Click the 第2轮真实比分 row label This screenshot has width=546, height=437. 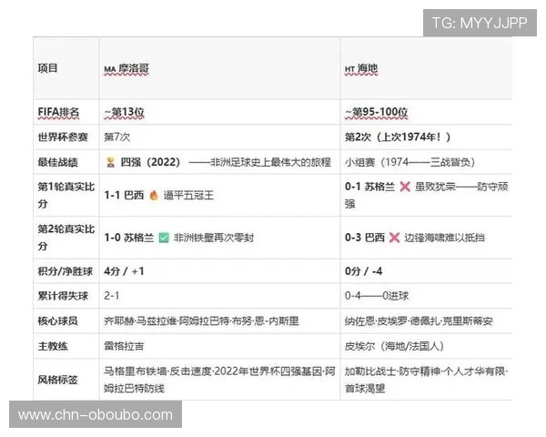pos(66,238)
